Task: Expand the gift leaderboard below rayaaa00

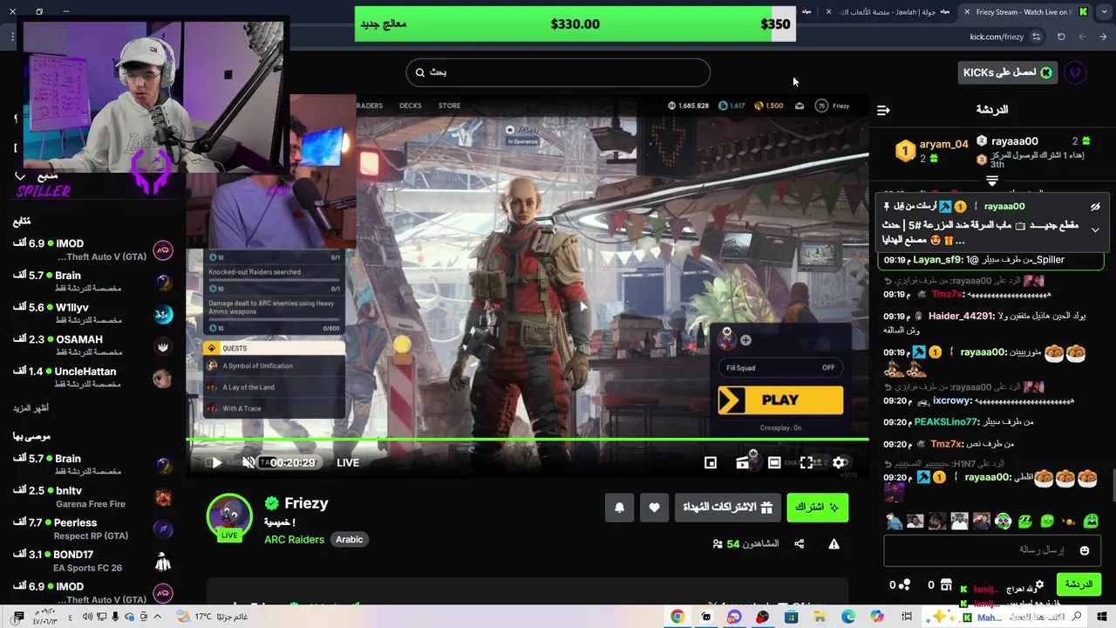Action: (x=991, y=181)
